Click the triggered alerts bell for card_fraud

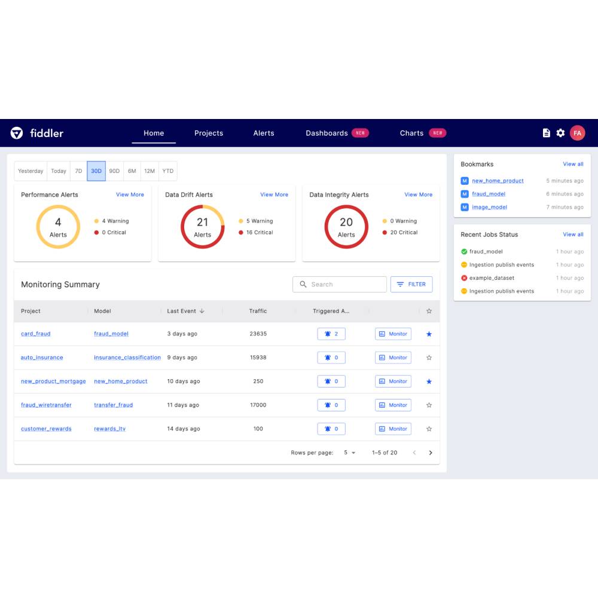pos(331,334)
